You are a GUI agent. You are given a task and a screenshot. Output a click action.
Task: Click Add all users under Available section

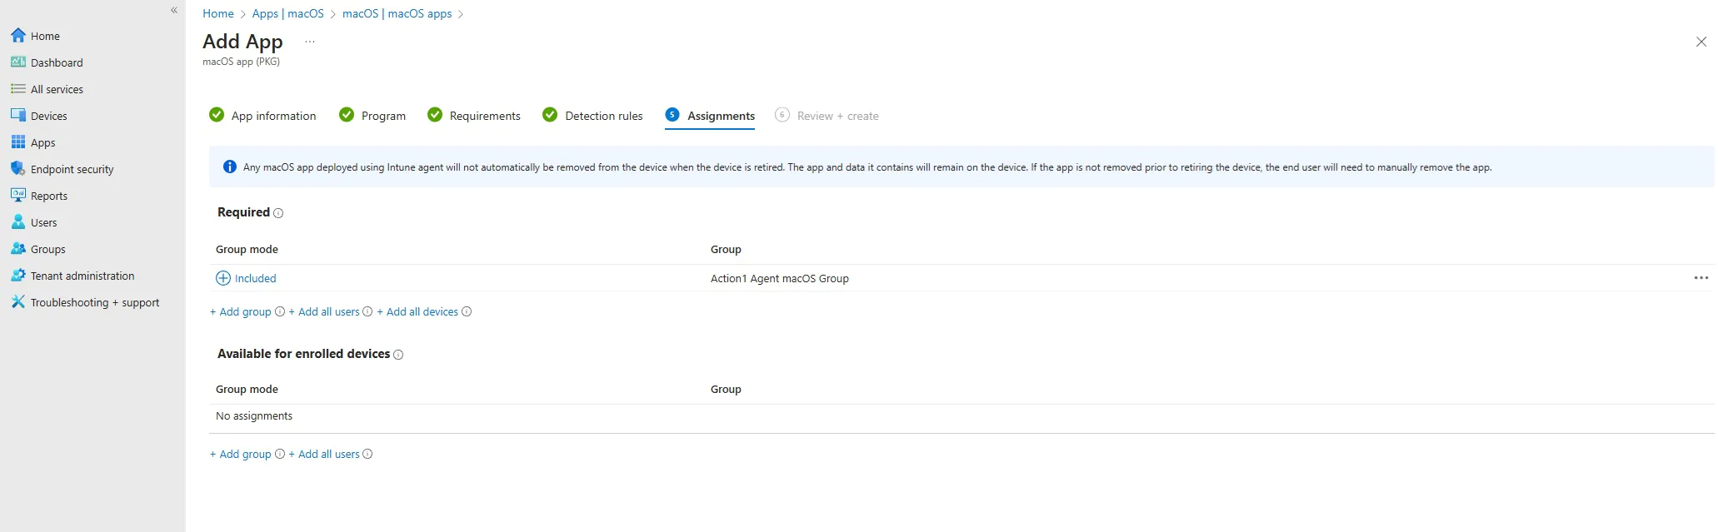[324, 454]
